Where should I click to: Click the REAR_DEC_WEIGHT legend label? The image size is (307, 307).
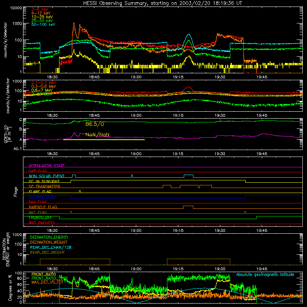coord(47,253)
